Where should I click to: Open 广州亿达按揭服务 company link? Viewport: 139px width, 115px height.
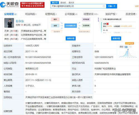[33, 39]
